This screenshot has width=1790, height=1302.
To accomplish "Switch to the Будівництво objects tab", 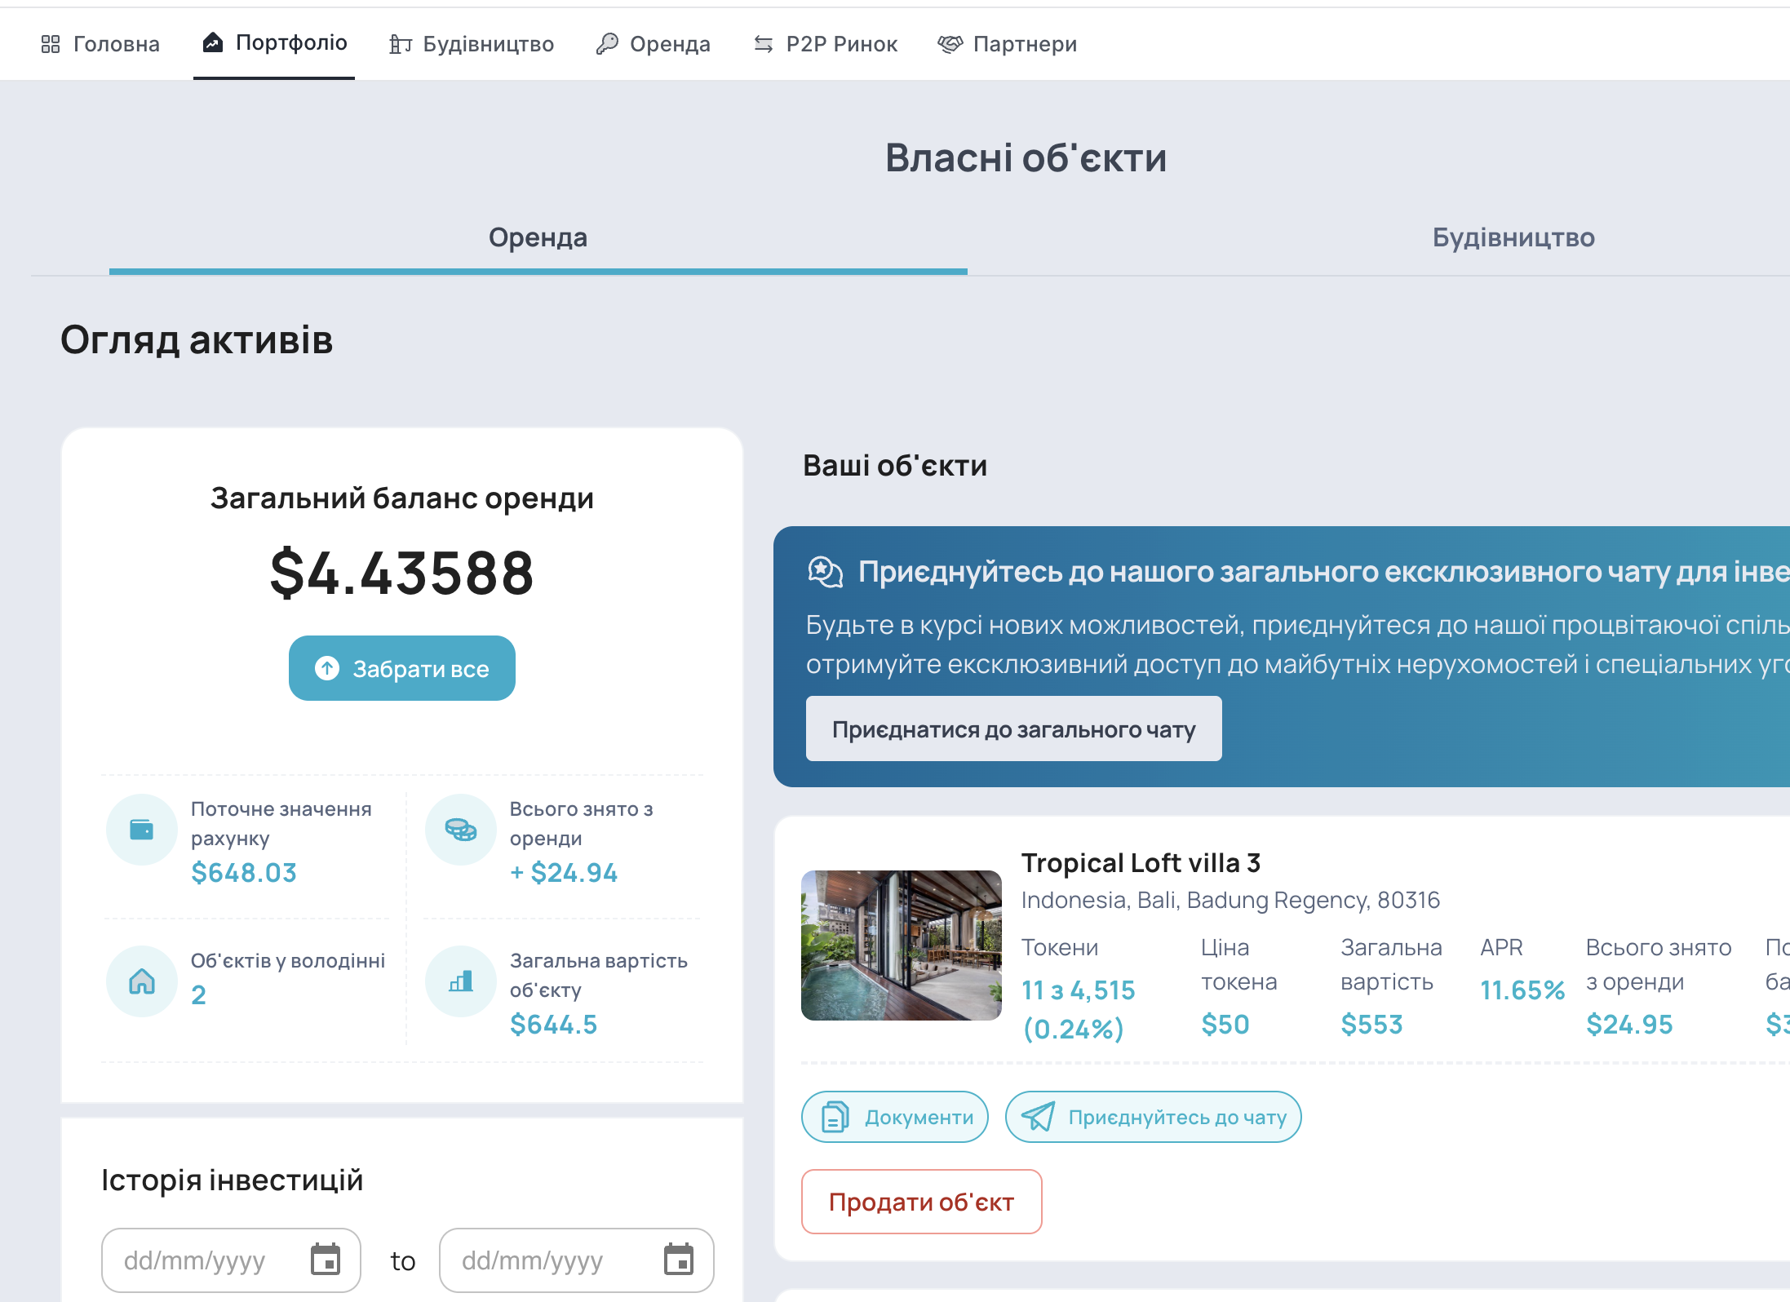I will 1513,237.
